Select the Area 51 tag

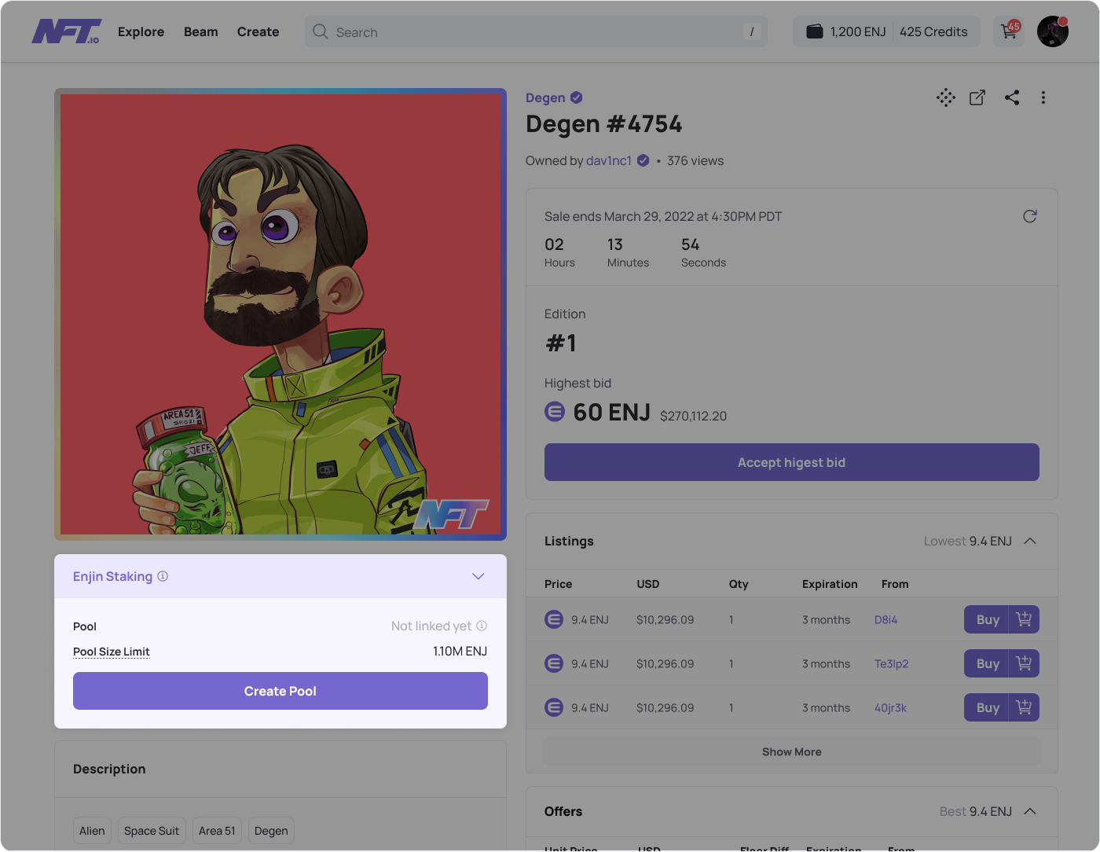click(217, 831)
